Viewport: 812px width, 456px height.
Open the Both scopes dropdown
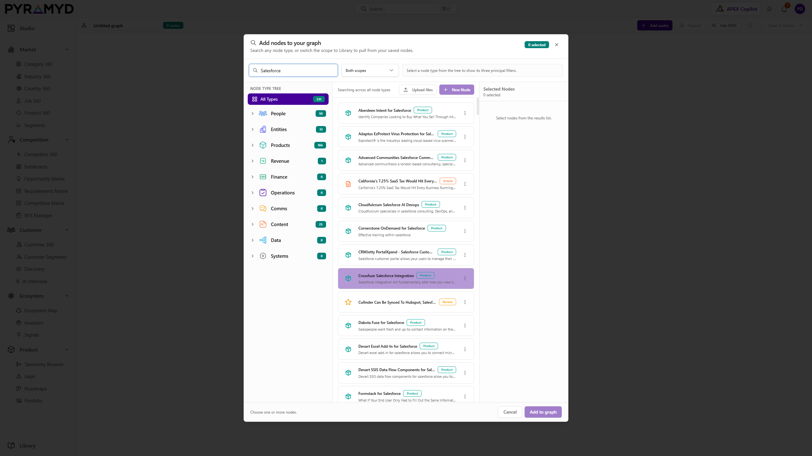370,70
